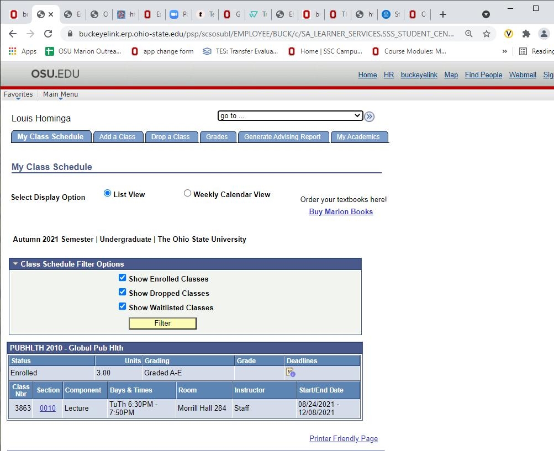The height and width of the screenshot is (451, 554).
Task: Open the Buy Marion Books link
Action: pyautogui.click(x=341, y=212)
